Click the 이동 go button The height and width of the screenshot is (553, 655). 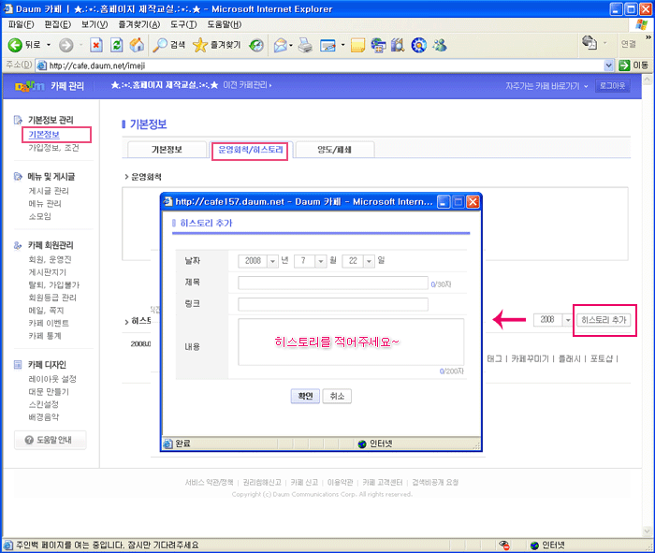pos(634,65)
